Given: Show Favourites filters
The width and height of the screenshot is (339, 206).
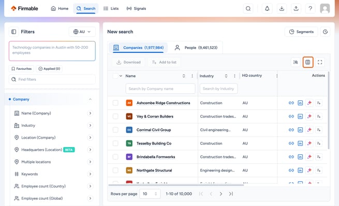Looking at the screenshot, I should point(21,69).
